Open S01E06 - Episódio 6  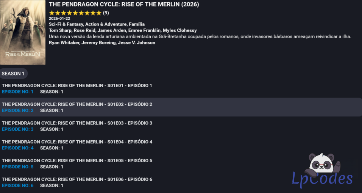[77, 179]
